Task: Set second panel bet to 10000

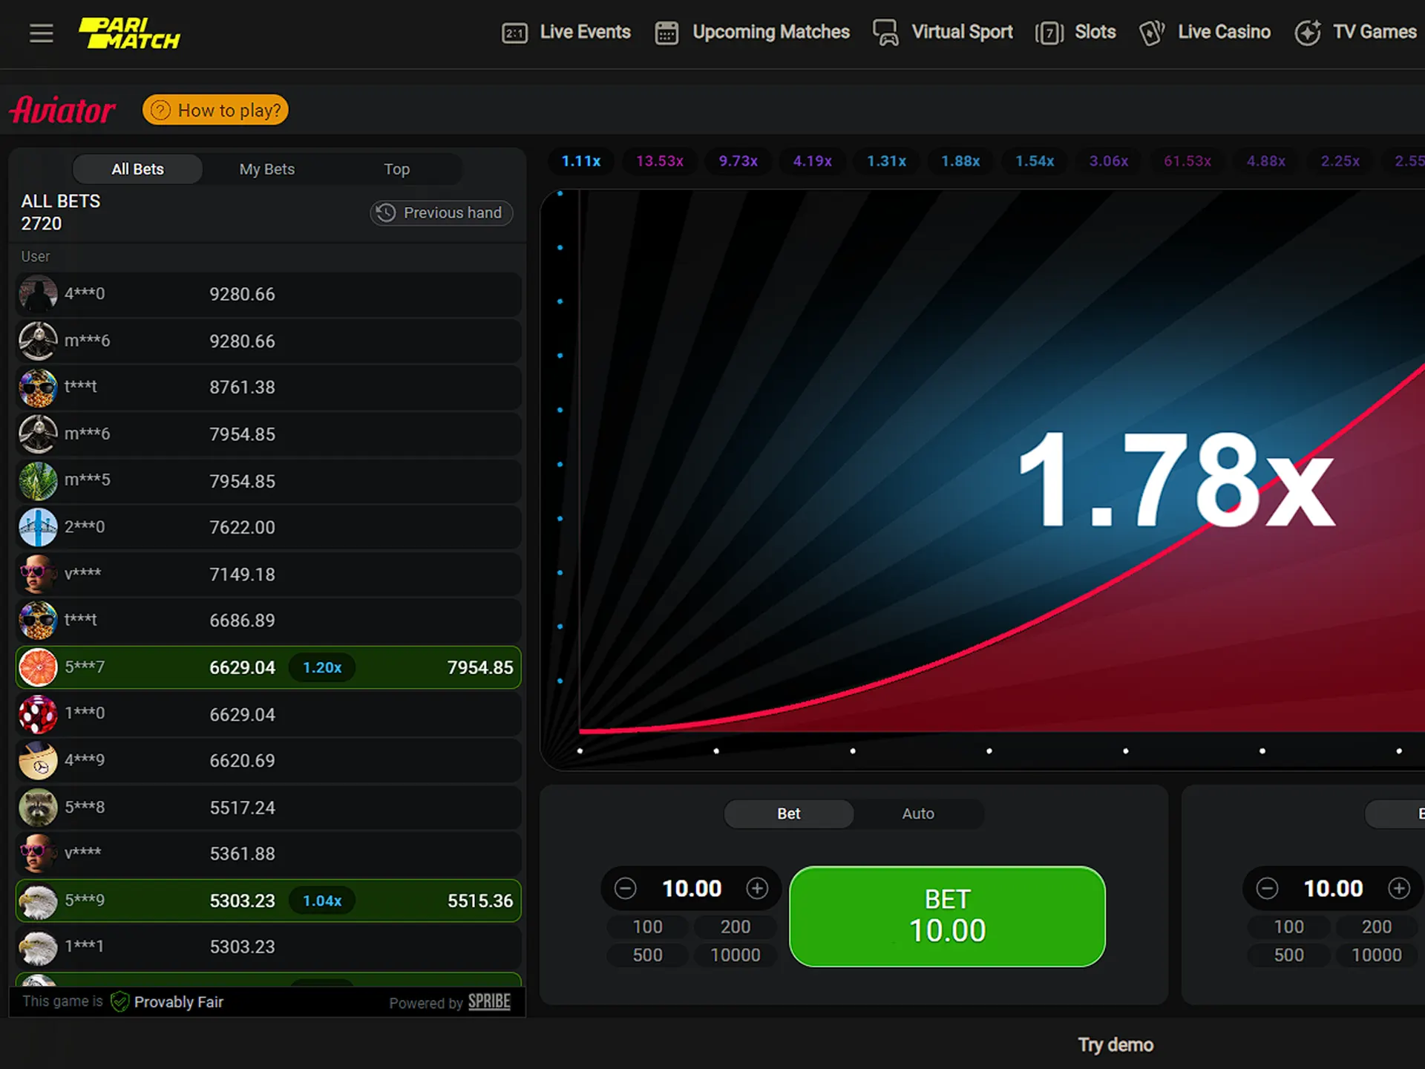Action: coord(1377,955)
